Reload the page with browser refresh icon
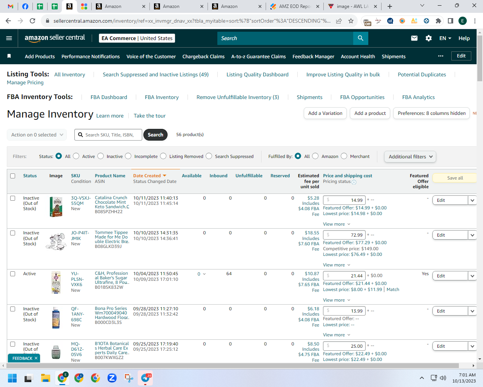 (32, 21)
